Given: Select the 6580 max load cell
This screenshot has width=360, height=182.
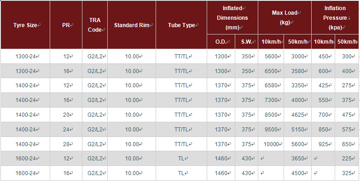Looking at the screenshot, I should click(x=271, y=85).
